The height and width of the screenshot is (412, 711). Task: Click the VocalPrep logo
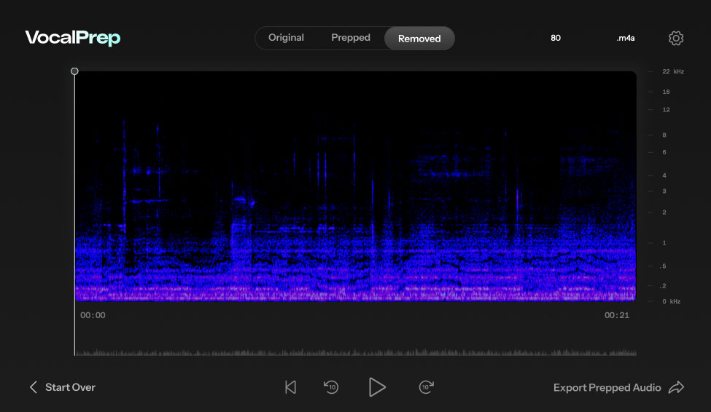pyautogui.click(x=72, y=38)
